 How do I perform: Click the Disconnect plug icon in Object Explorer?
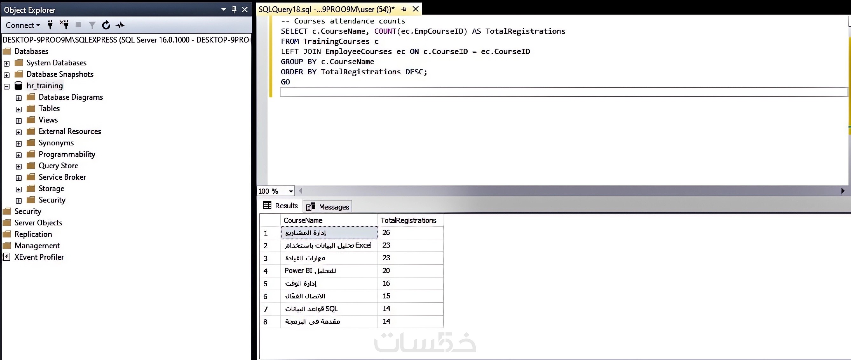(x=64, y=25)
